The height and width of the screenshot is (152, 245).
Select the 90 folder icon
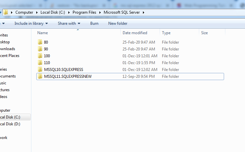[x=40, y=49]
